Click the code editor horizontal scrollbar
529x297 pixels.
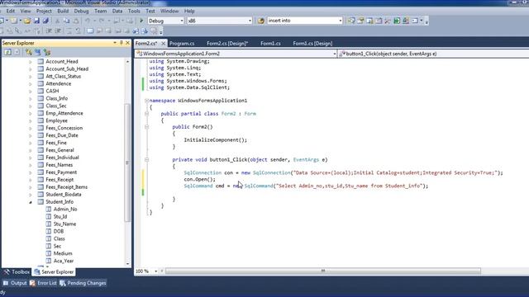click(x=323, y=271)
